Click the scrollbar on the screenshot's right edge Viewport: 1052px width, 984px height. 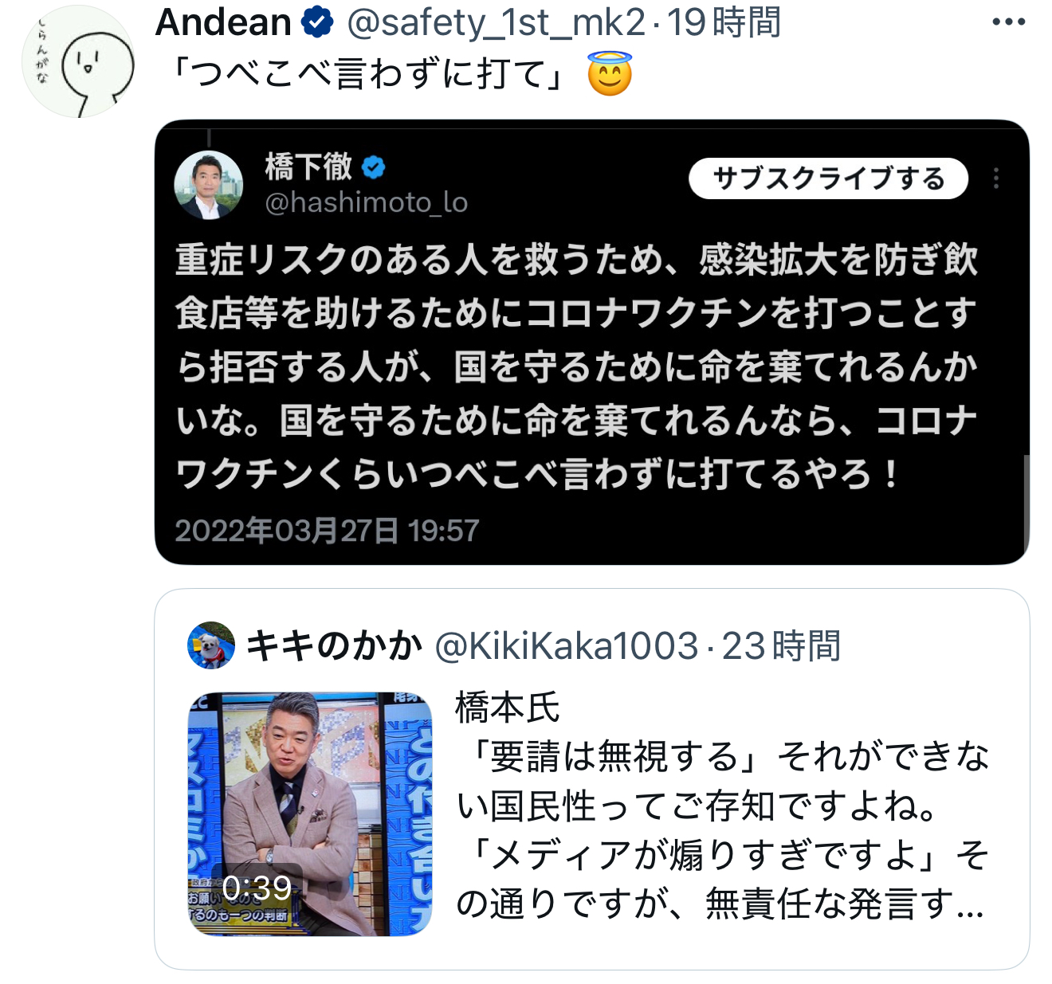[1026, 502]
